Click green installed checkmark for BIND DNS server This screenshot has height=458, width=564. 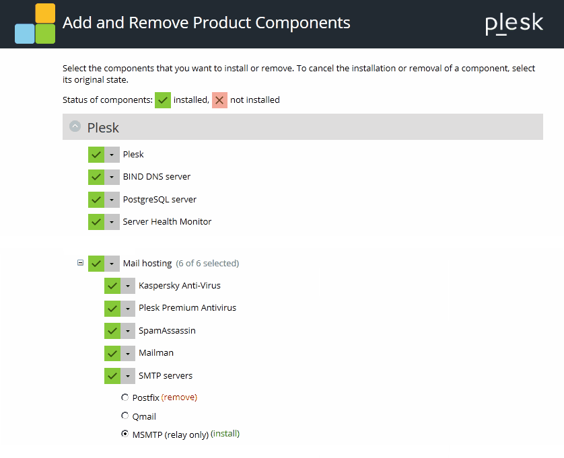click(x=96, y=177)
